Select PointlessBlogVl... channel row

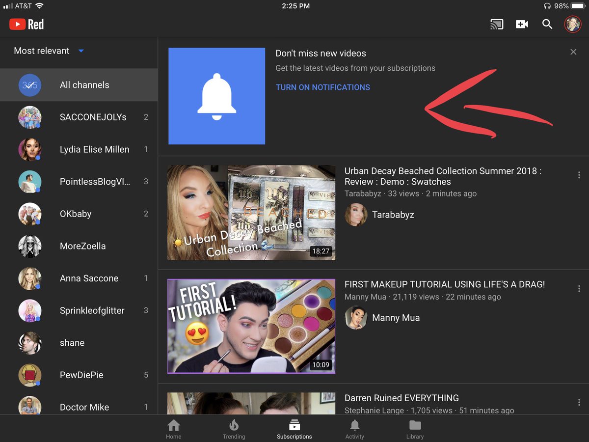79,182
